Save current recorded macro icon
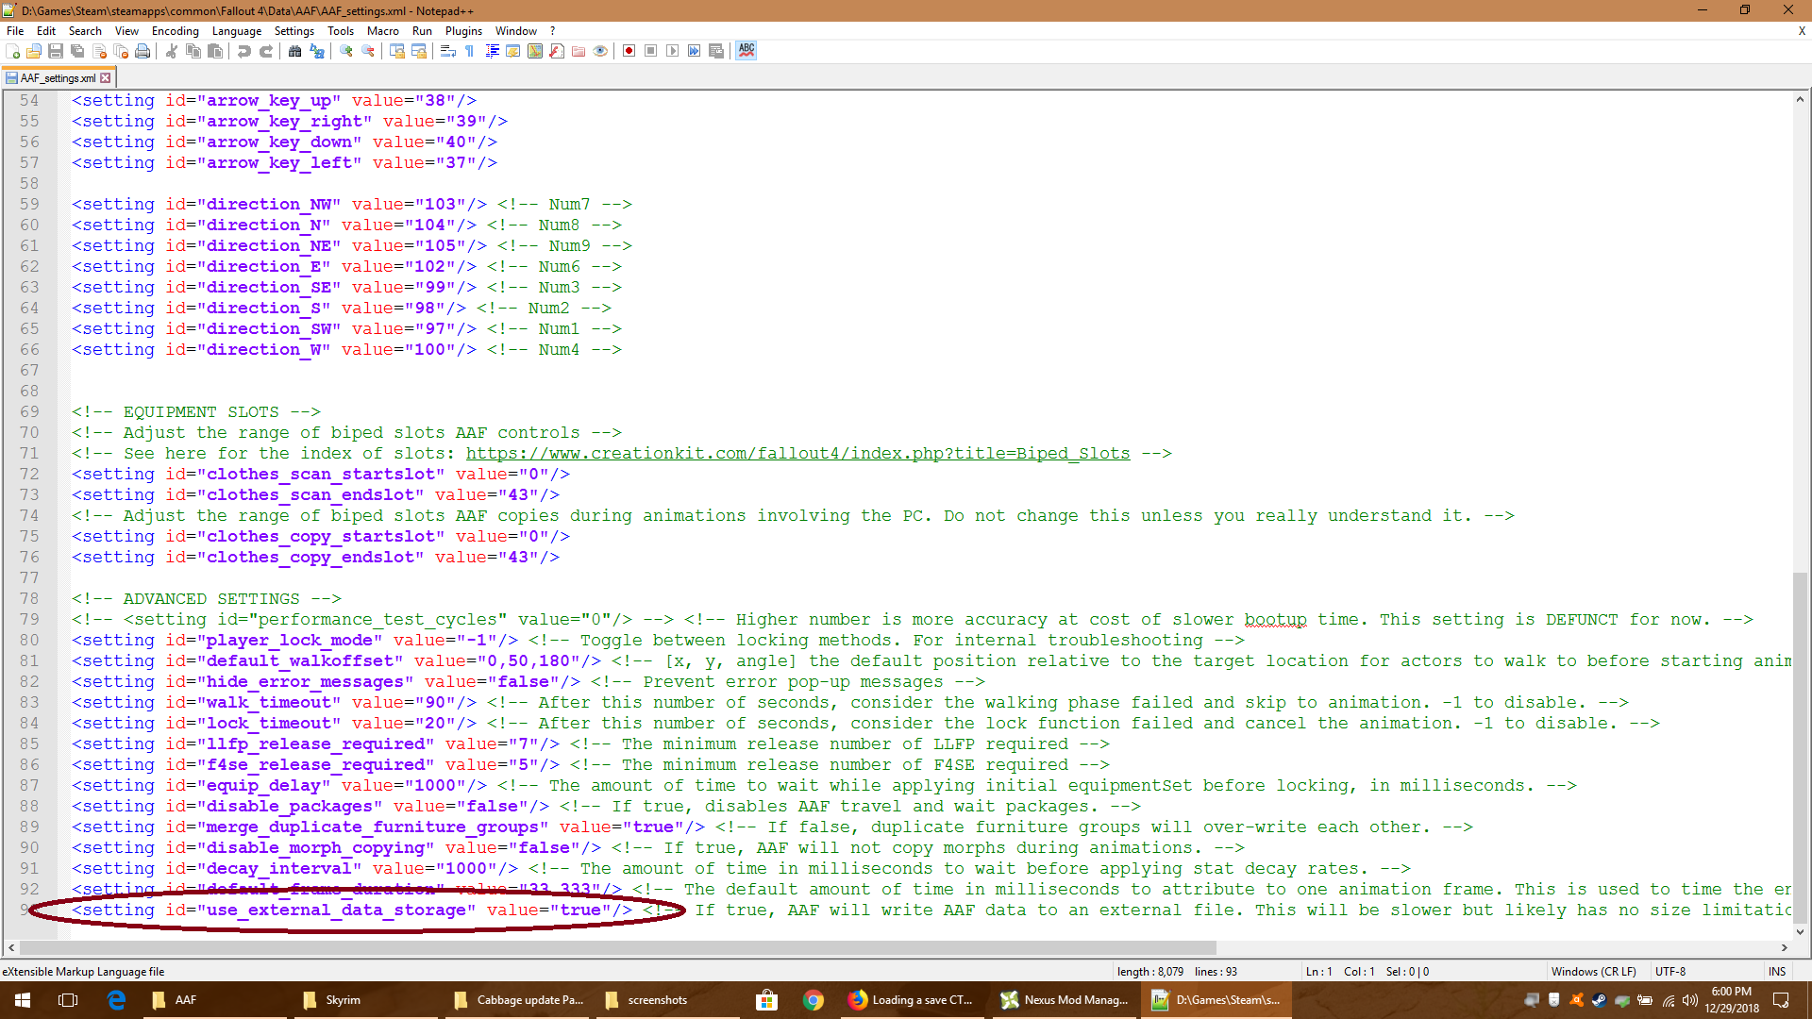This screenshot has width=1812, height=1019. [716, 51]
